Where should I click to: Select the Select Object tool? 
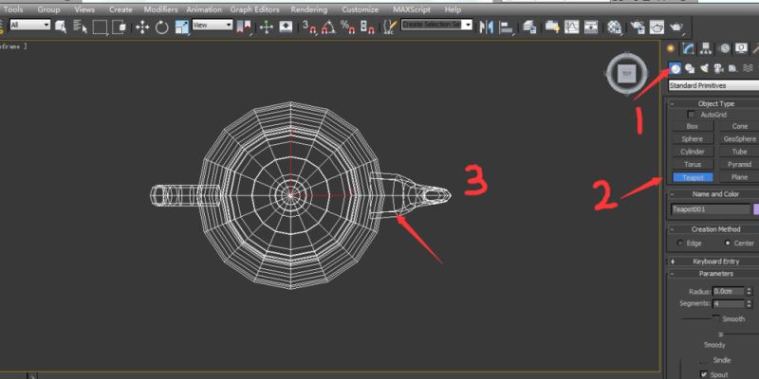[61, 27]
